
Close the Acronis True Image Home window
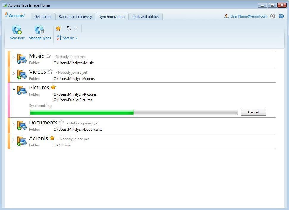point(282,5)
